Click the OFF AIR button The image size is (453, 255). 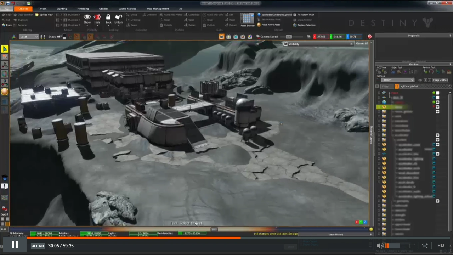[38, 246]
